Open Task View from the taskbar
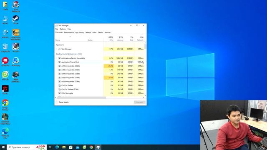 pos(50,147)
